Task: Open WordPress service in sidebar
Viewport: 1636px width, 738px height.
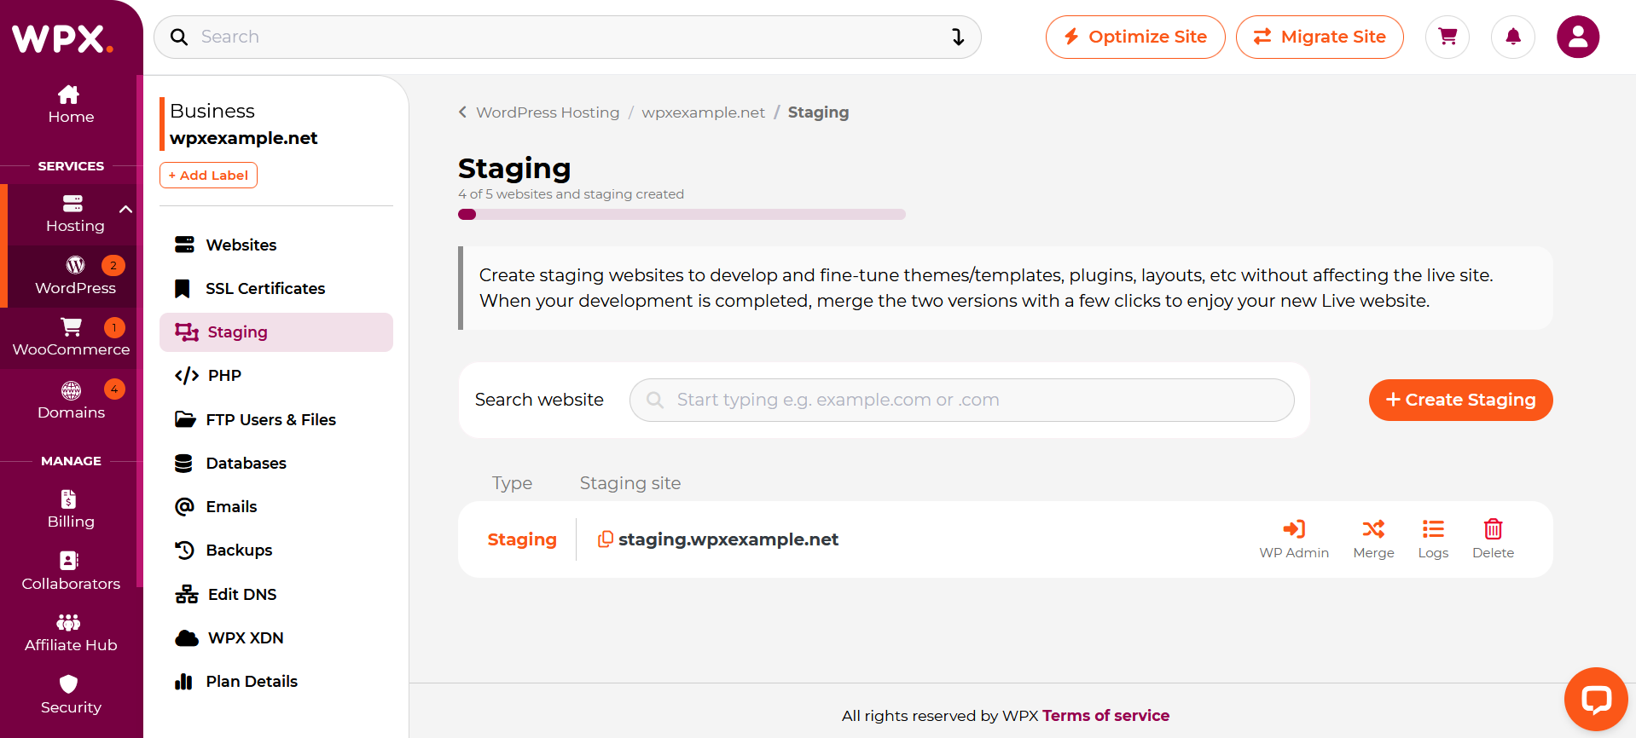Action: point(75,276)
